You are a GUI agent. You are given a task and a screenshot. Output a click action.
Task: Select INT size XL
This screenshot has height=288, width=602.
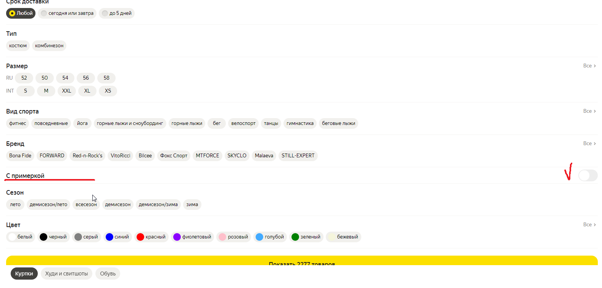tap(87, 91)
